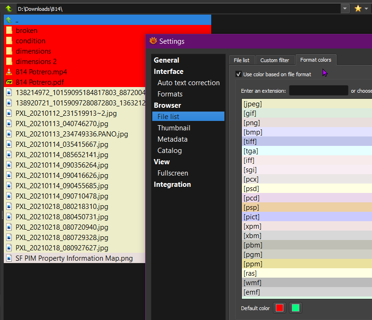Click the green up-folder arrow in address bar
The height and width of the screenshot is (320, 372).
tap(8, 8)
